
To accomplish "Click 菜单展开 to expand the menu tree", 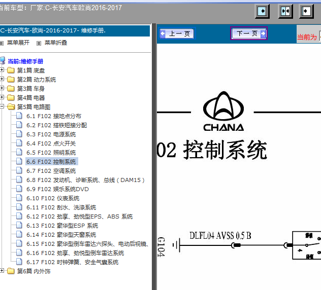I will pos(18,43).
